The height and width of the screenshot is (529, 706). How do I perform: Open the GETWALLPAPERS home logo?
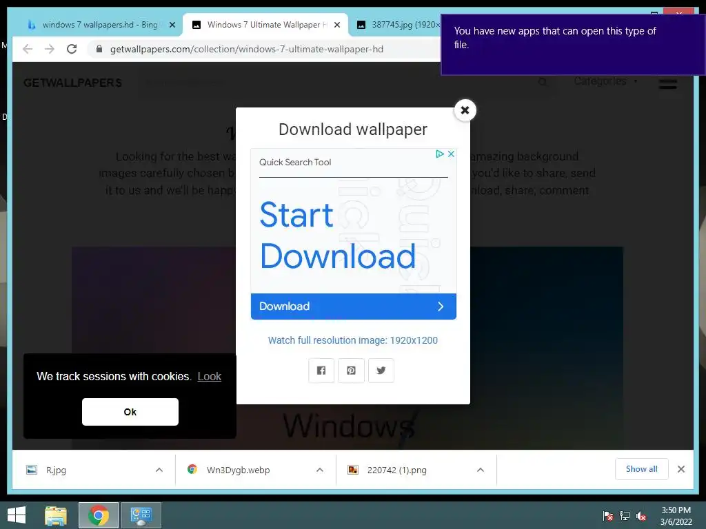[72, 83]
